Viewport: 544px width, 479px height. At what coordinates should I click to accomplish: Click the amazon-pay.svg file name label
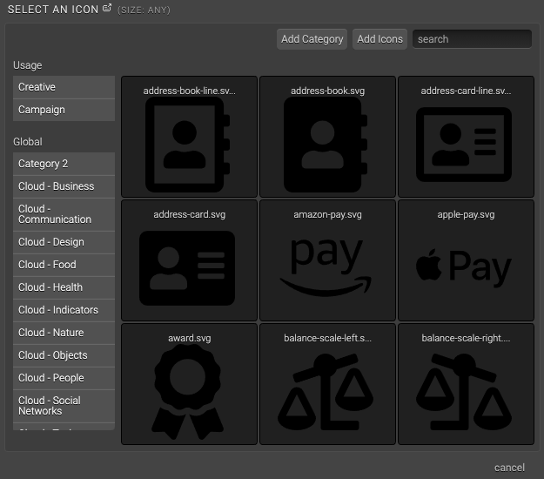click(x=327, y=214)
